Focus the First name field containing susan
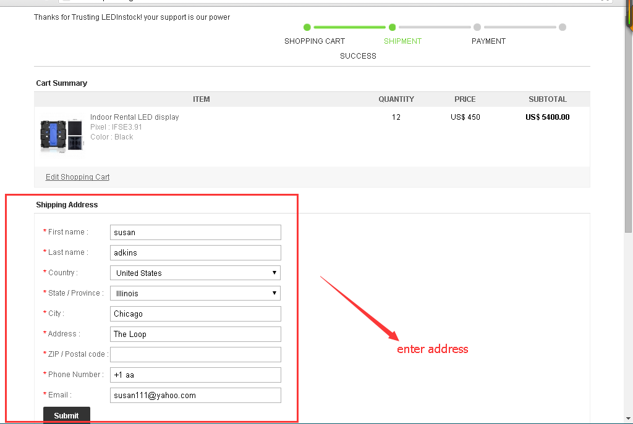The image size is (633, 424). tap(195, 232)
